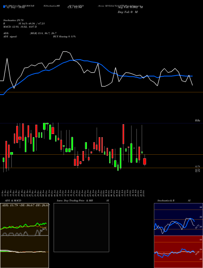Screen dimensions: 203x268
Task: Click the 'Stochastics & R' panel title
Action: 166,201
